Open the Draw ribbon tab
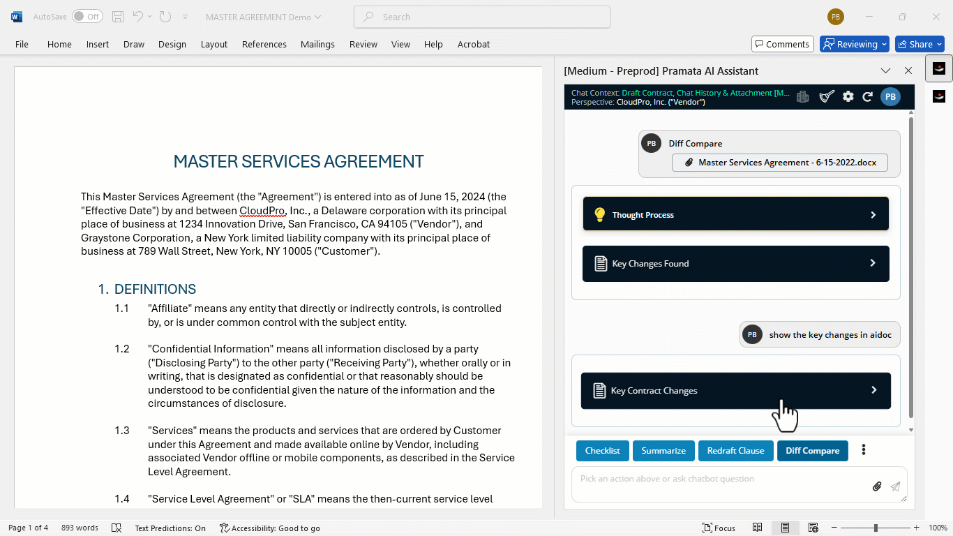953x536 pixels. (x=134, y=44)
